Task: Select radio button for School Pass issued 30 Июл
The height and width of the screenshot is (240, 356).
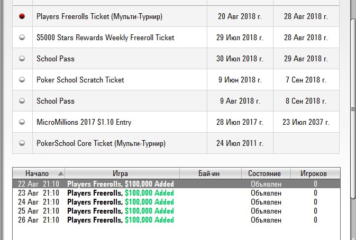Action: (22, 59)
